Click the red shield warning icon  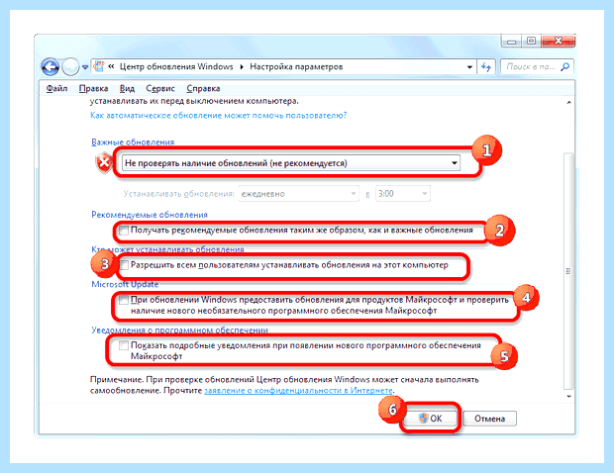[104, 163]
